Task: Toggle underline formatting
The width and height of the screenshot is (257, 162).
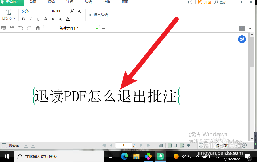Action: click(38, 19)
